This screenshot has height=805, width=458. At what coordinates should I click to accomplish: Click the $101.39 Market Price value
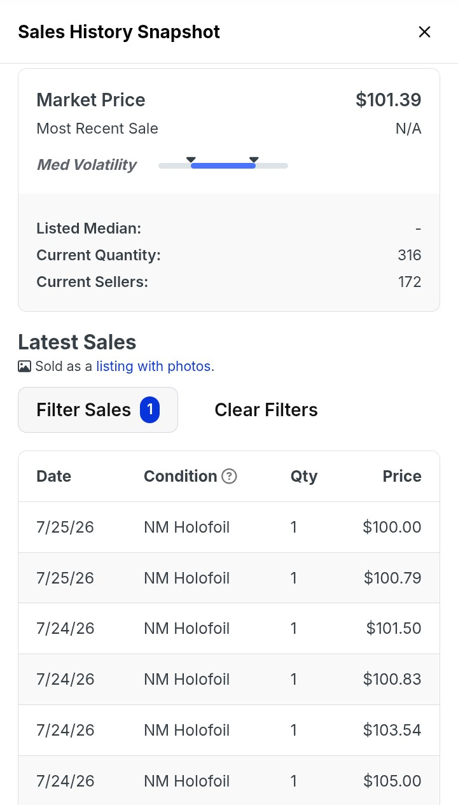(x=389, y=100)
